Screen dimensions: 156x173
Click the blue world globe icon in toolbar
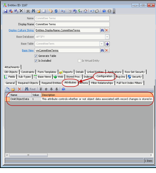click(x=80, y=11)
